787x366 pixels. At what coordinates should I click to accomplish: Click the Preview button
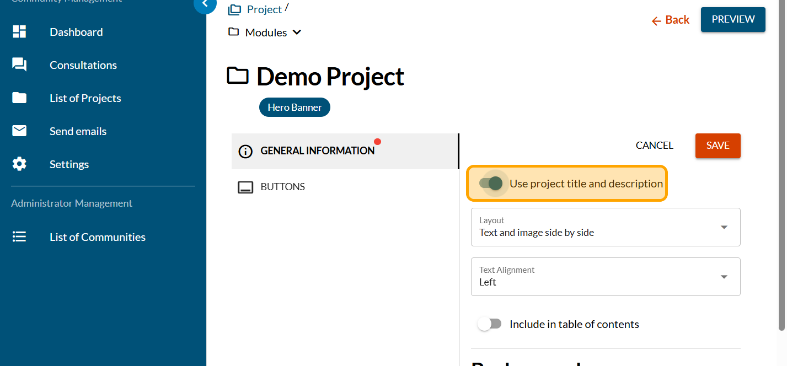[x=732, y=19]
